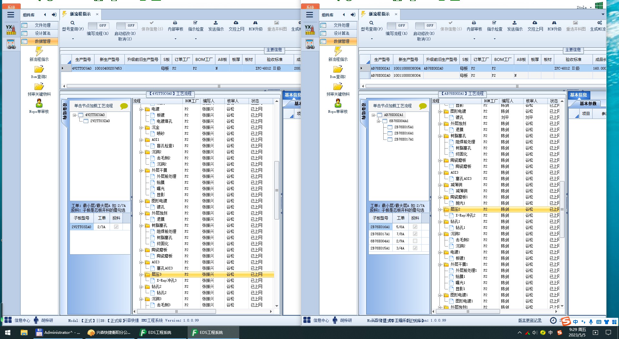Open 兴森快捷 app from taskbar
The image size is (619, 339).
(109, 333)
